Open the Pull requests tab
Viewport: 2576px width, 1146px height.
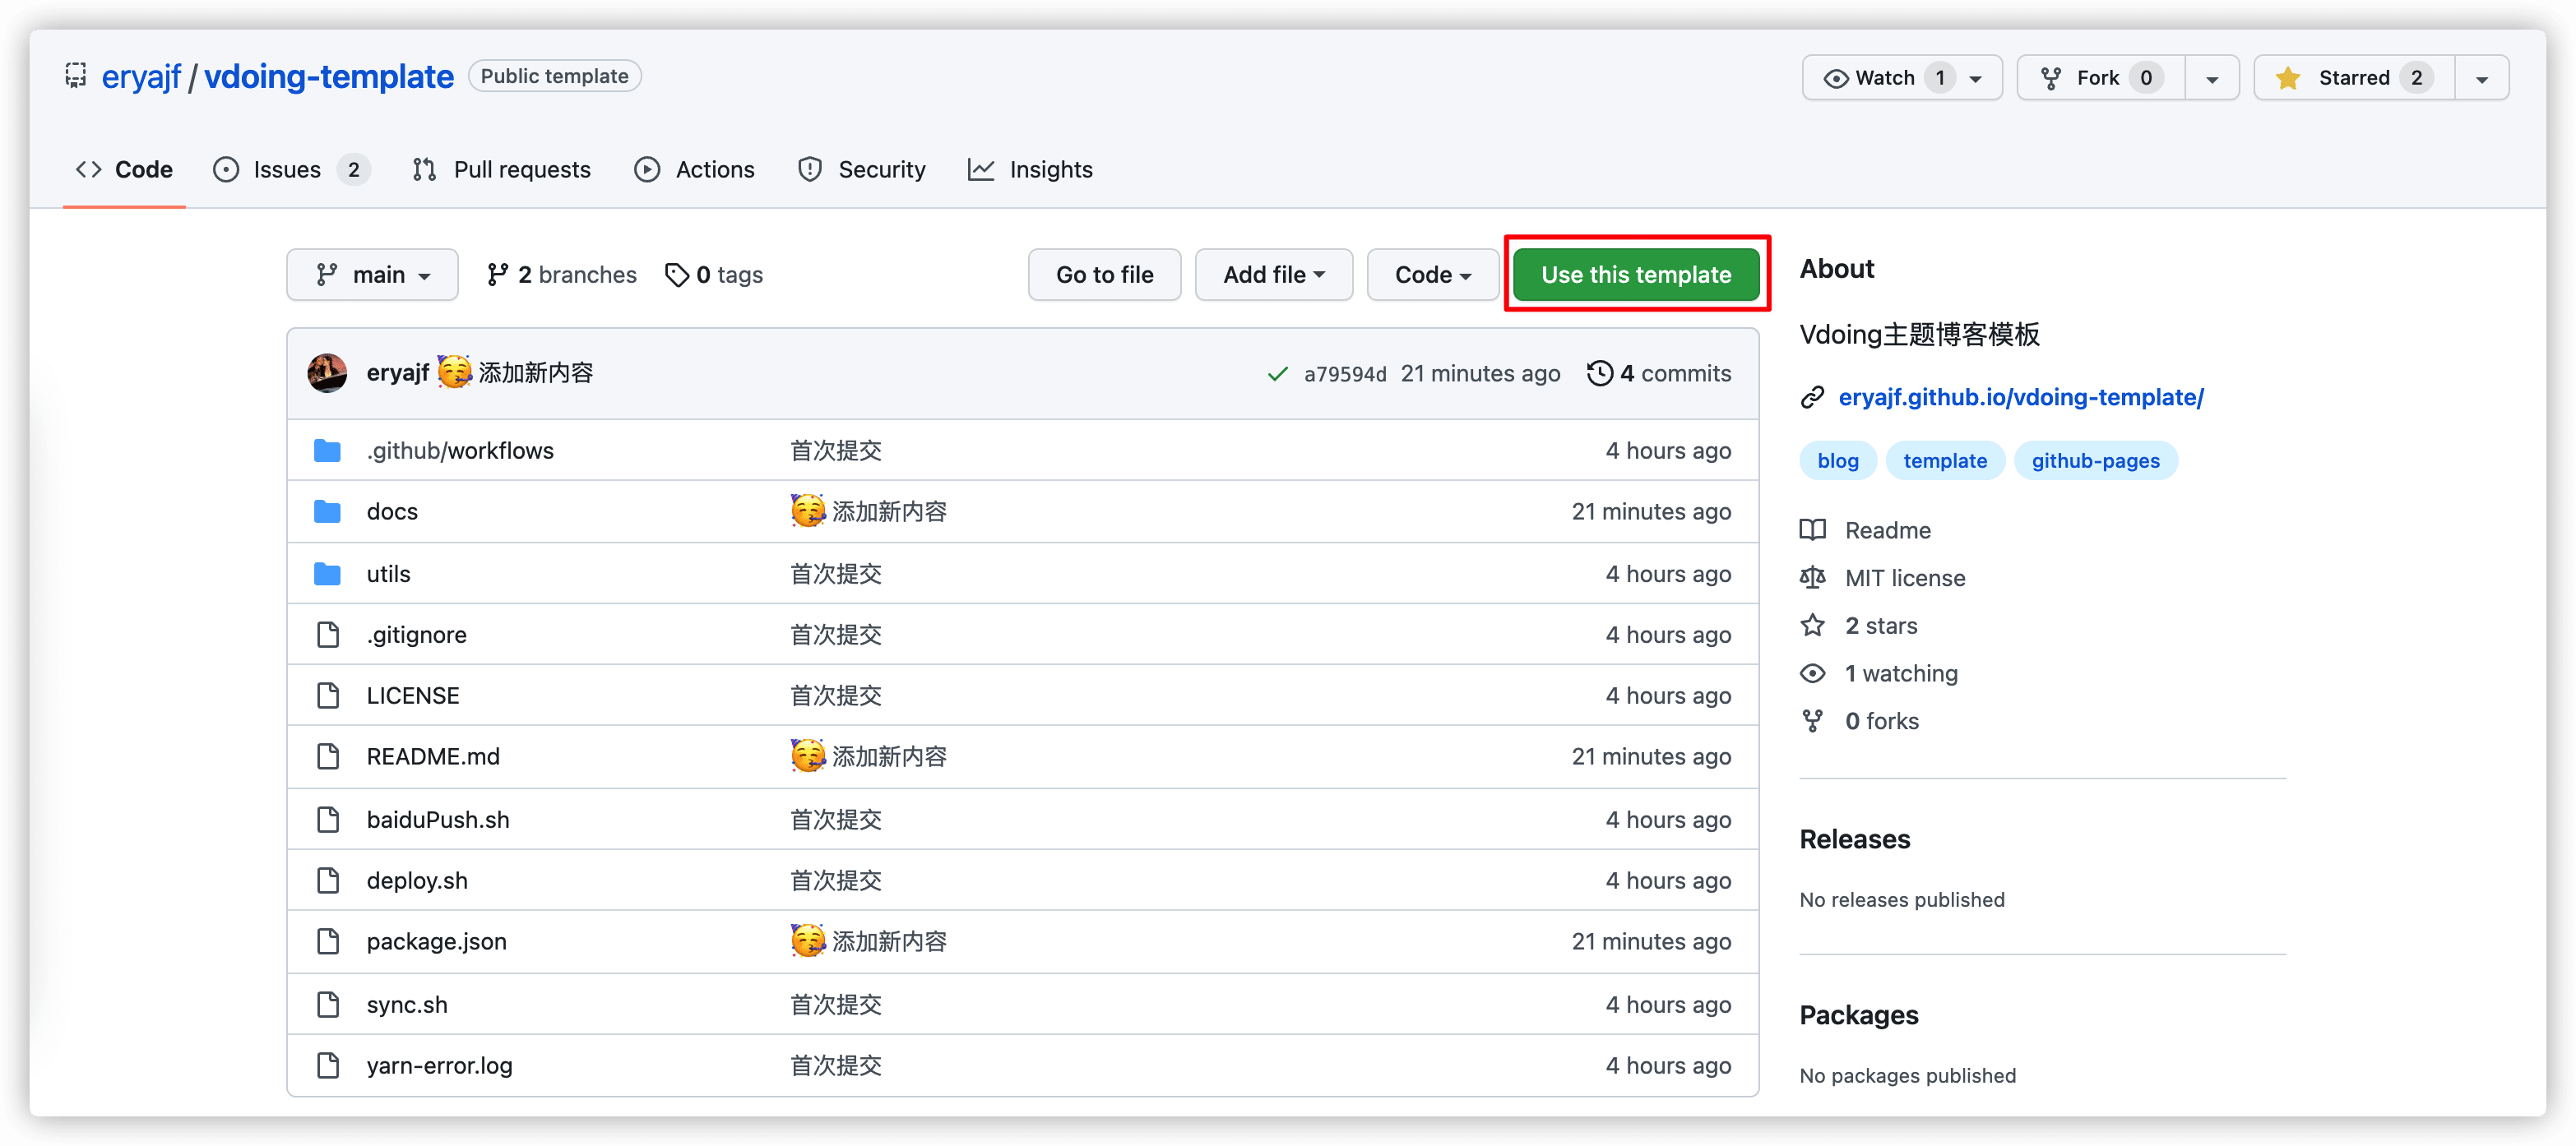pos(501,168)
